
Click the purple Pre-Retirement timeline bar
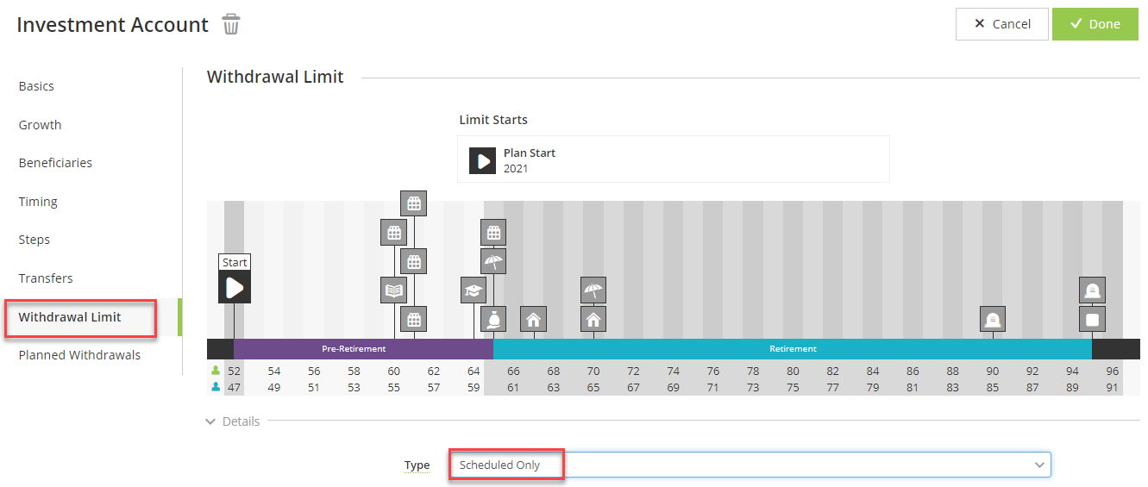[354, 349]
